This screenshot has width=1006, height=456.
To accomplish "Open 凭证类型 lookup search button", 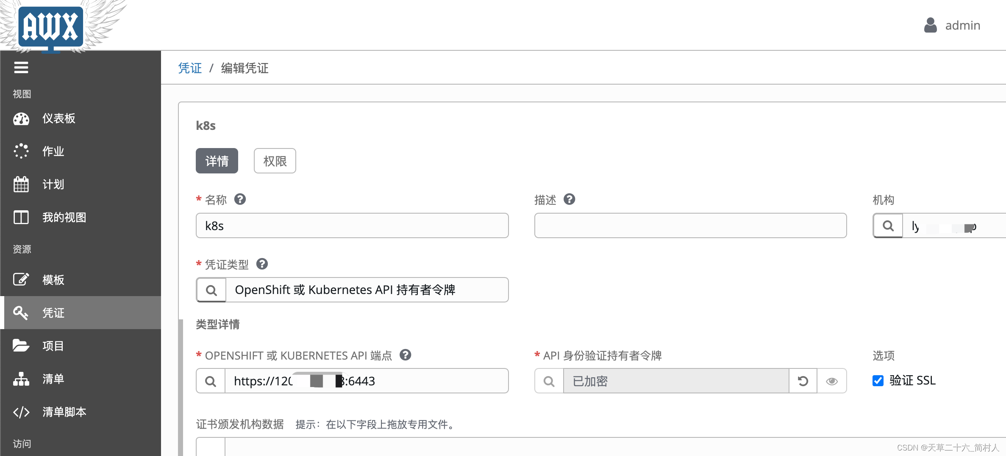I will [211, 290].
